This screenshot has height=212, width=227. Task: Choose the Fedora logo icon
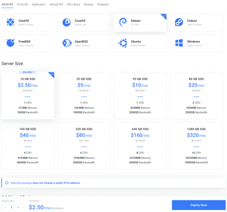point(179,22)
